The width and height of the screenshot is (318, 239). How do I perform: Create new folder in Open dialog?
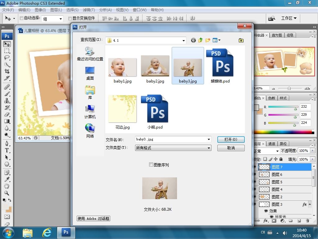click(207, 40)
